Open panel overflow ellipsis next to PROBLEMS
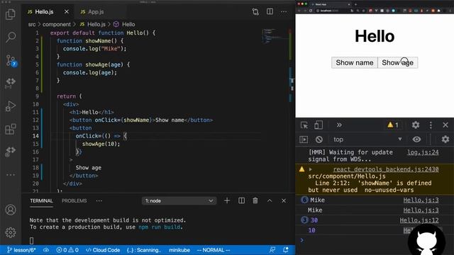The width and height of the screenshot is (454, 255). [99, 200]
